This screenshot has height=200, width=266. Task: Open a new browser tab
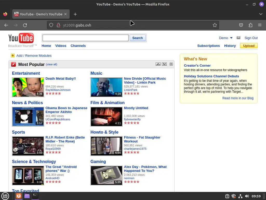pos(75,14)
